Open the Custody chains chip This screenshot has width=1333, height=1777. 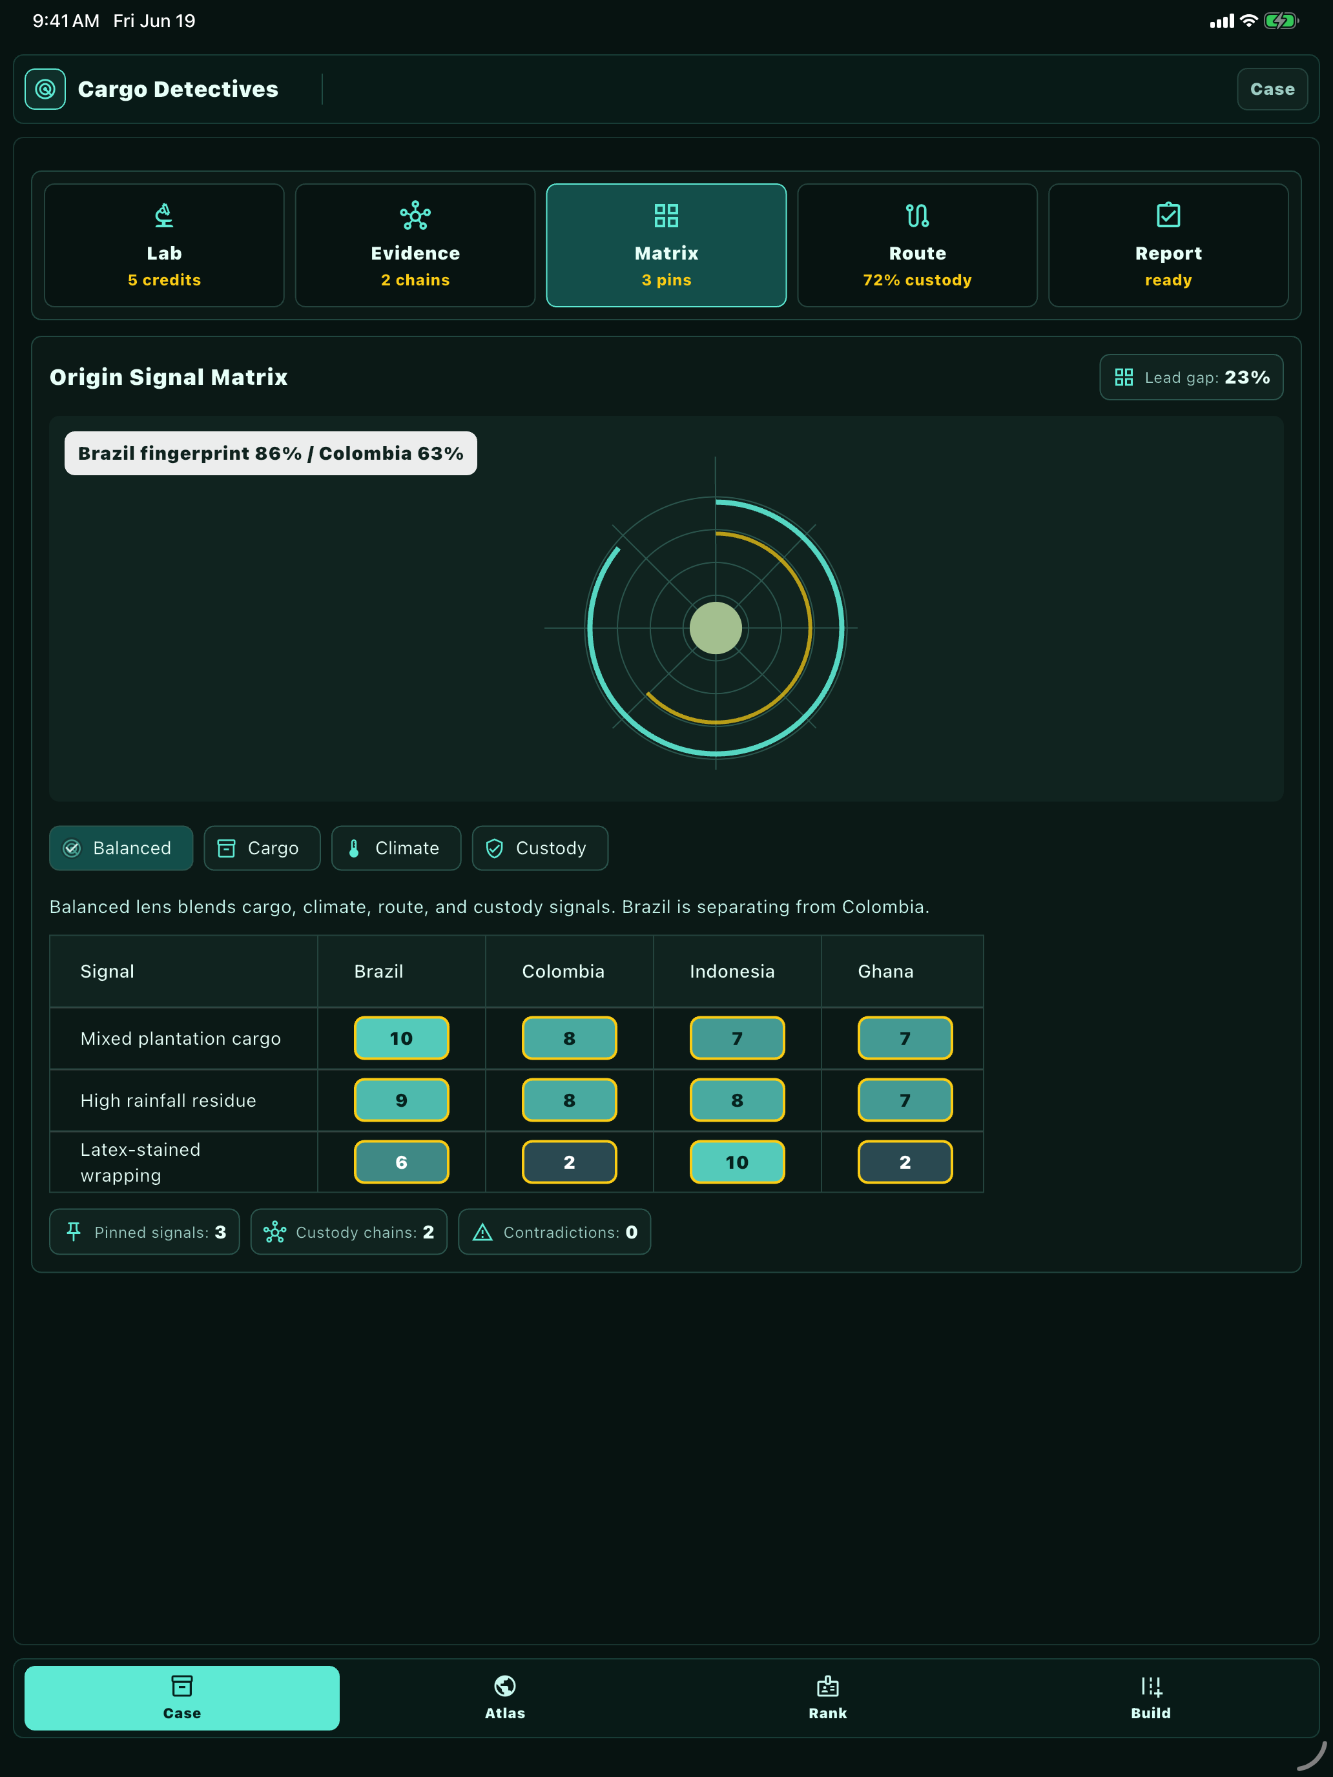(x=349, y=1231)
